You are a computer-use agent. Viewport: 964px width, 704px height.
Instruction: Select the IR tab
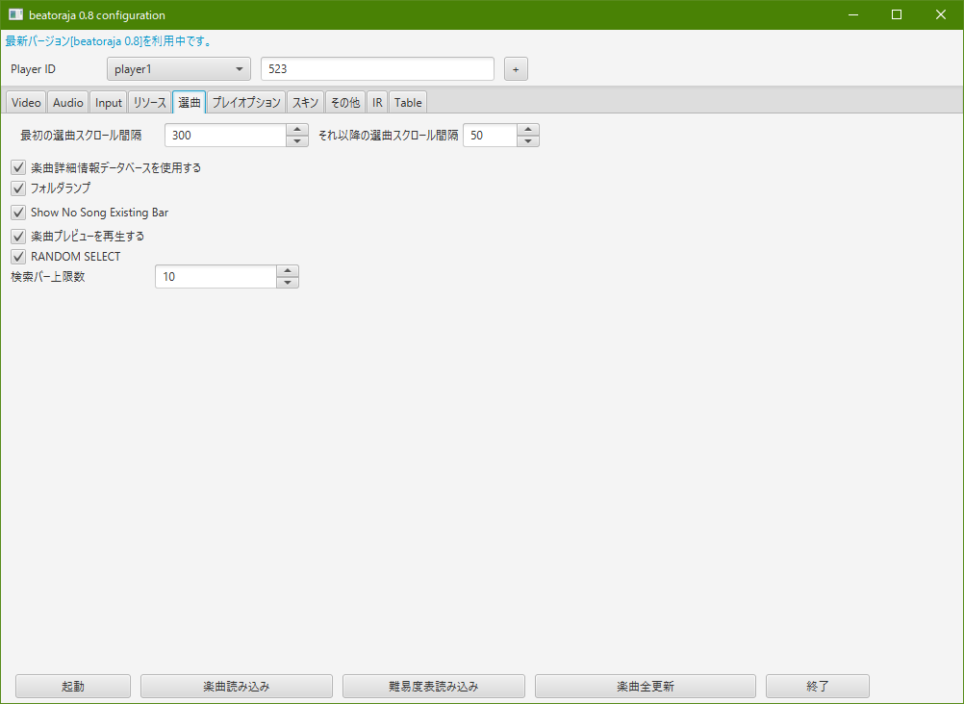[377, 103]
